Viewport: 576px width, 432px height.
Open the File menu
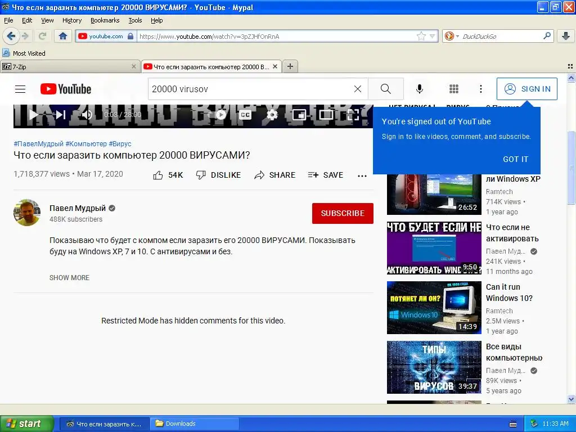8,20
